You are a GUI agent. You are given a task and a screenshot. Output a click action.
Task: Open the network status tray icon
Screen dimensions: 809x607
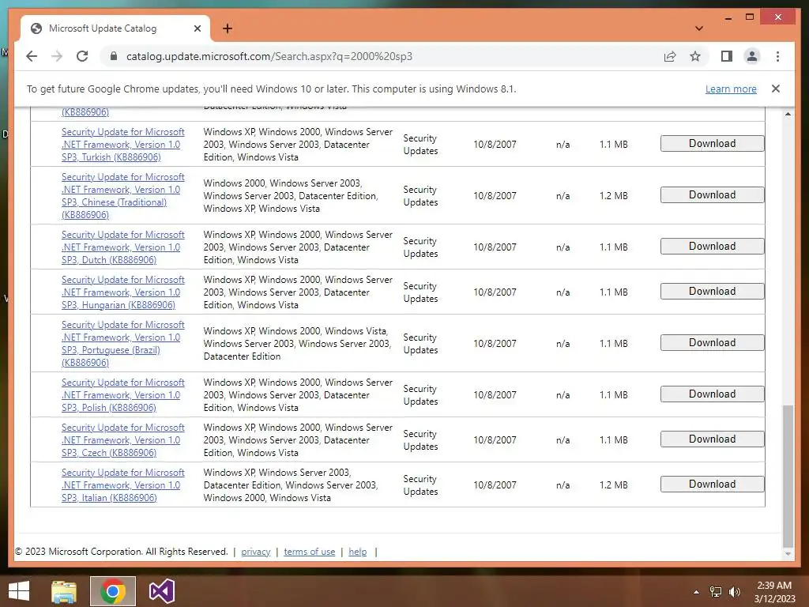click(x=716, y=592)
